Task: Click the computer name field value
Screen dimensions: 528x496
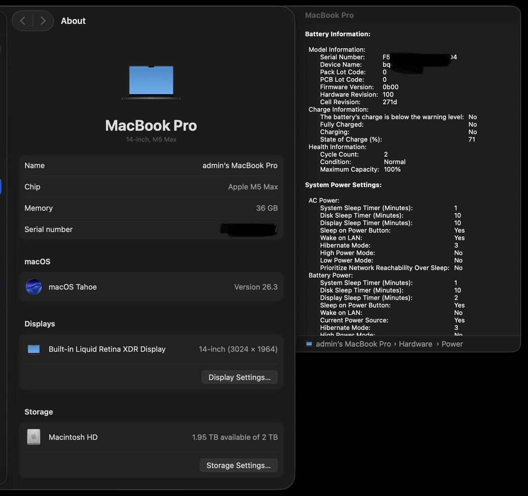Action: pos(240,165)
